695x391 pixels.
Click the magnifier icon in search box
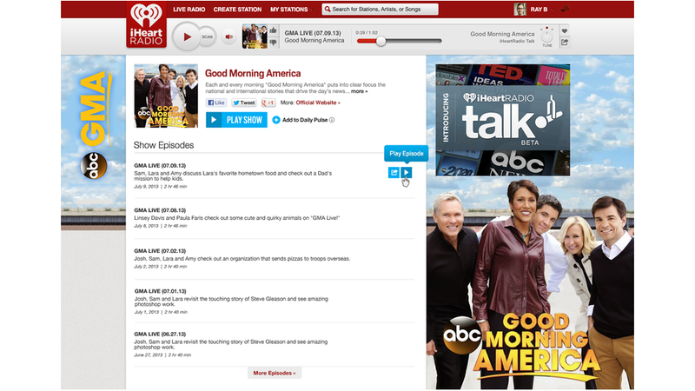tap(328, 9)
